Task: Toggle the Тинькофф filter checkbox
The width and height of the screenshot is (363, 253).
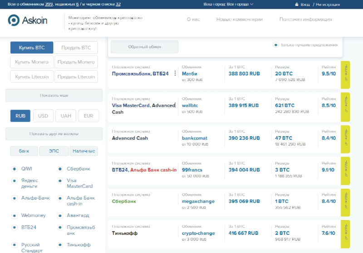Action: pyautogui.click(x=60, y=245)
